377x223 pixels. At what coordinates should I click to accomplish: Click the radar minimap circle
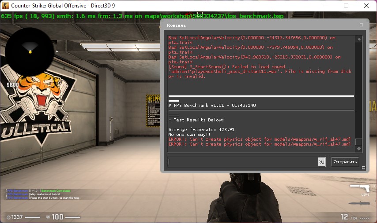(29, 52)
